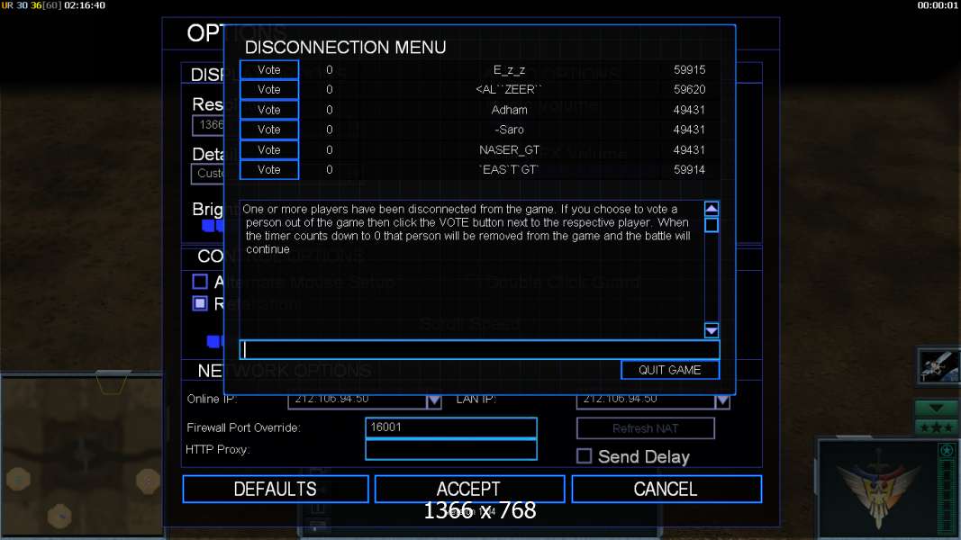Focus the chat text input field
The image size is (961, 540).
pos(479,349)
